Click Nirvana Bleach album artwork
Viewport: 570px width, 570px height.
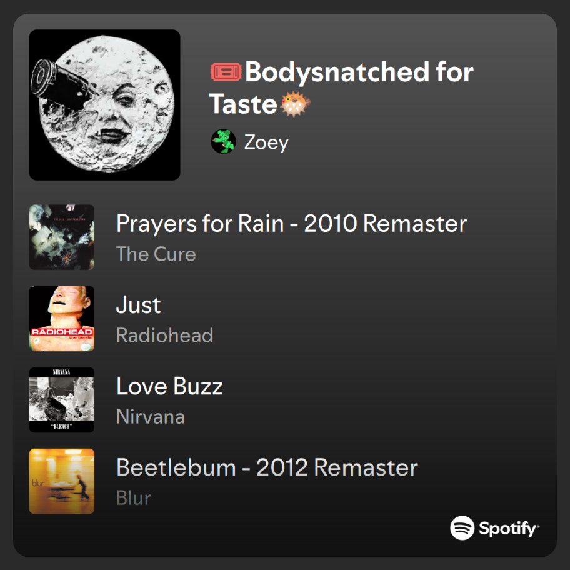pos(62,400)
